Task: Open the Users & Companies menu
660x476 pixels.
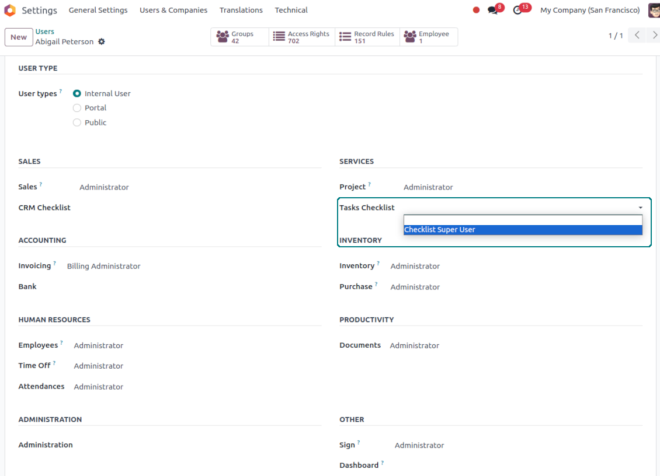Action: pyautogui.click(x=173, y=10)
